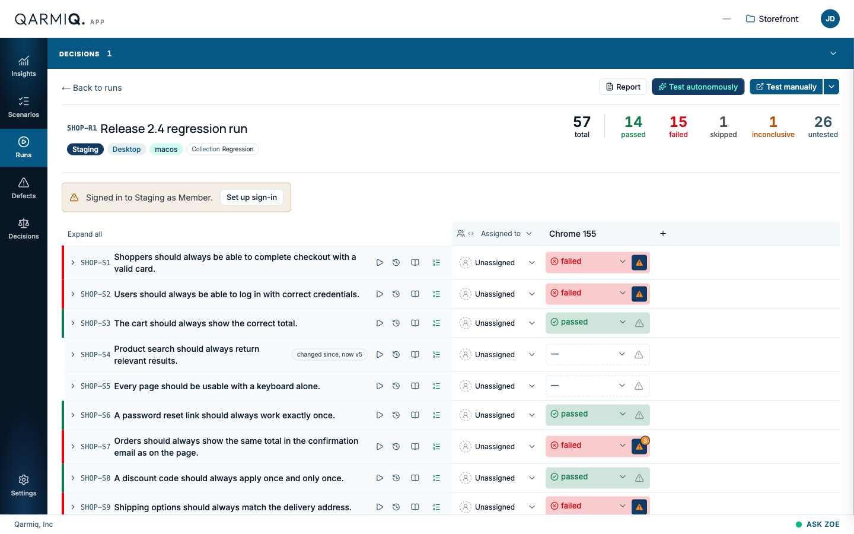Open the ASK ZOE assistant
854x534 pixels.
(x=818, y=525)
